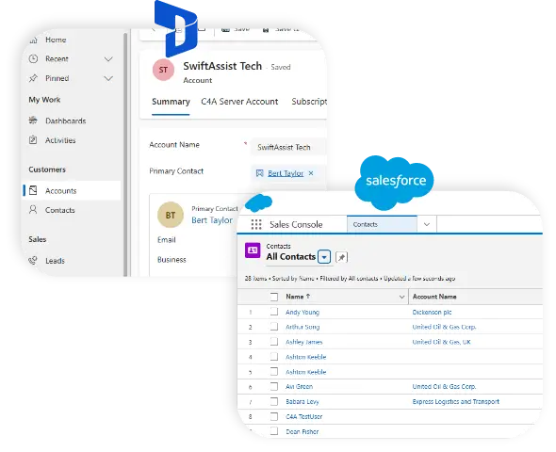The height and width of the screenshot is (452, 556).
Task: Check the box for Dean Fisher
Action: pyautogui.click(x=273, y=431)
